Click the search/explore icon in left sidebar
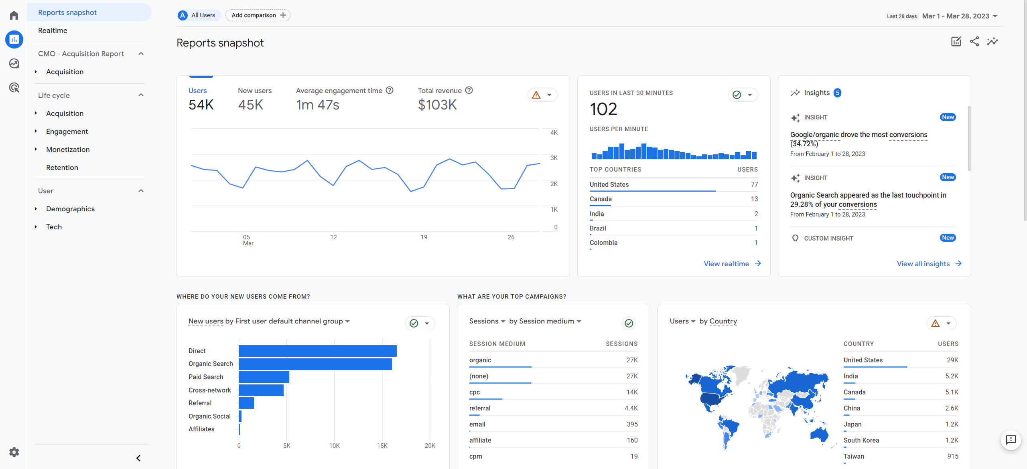 pyautogui.click(x=14, y=63)
